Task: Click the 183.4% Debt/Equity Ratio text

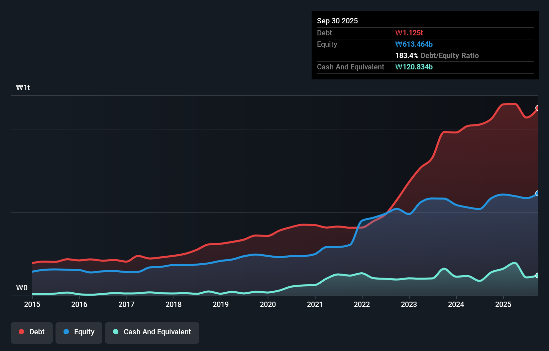Action: click(x=437, y=55)
